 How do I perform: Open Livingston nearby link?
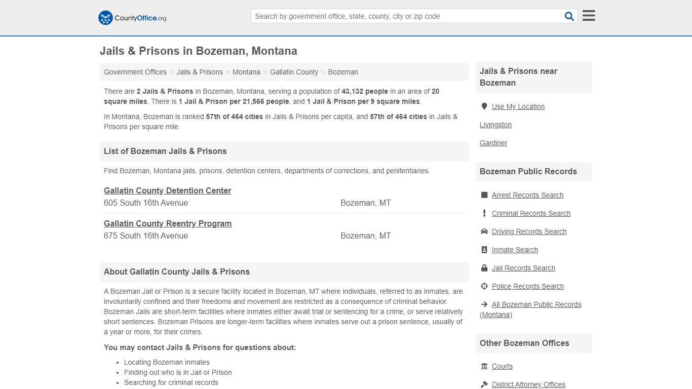point(495,125)
